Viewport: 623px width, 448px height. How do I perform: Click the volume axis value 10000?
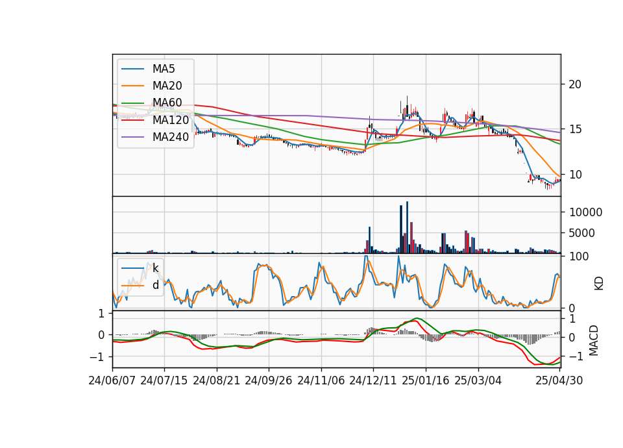tap(585, 212)
